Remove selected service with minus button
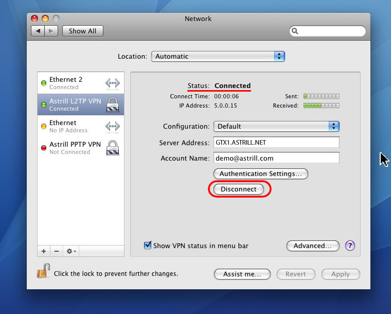 (x=57, y=251)
